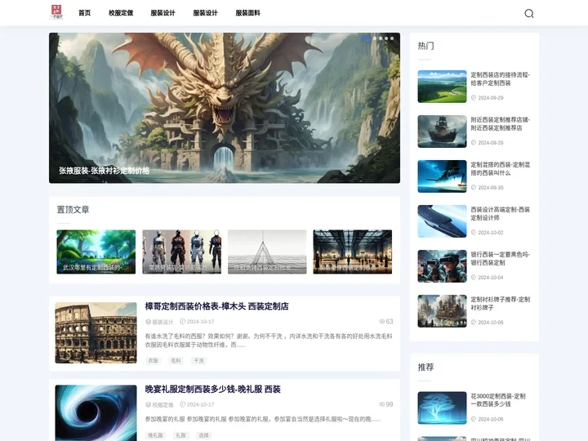Click the 毛料 tag

click(x=176, y=361)
